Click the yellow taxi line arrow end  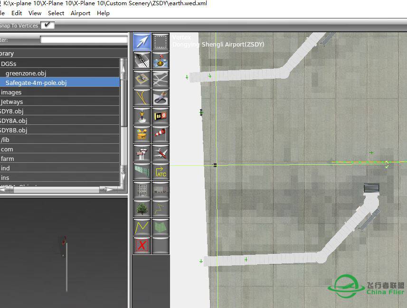387,164
